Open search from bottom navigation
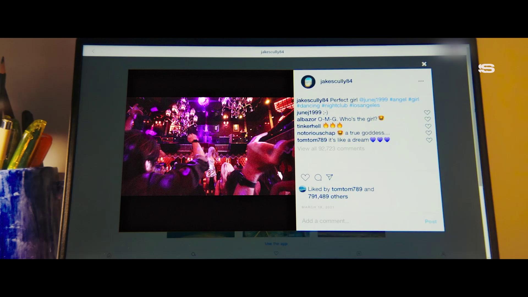The image size is (528, 297). coord(193,254)
